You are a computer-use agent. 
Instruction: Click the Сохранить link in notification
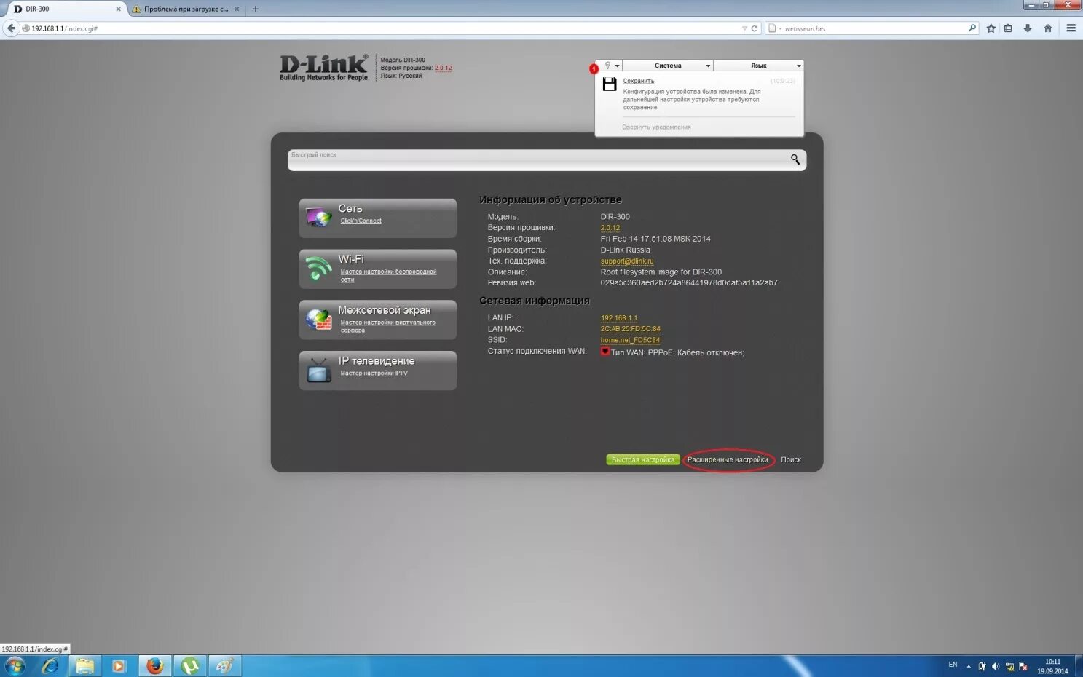coord(639,81)
